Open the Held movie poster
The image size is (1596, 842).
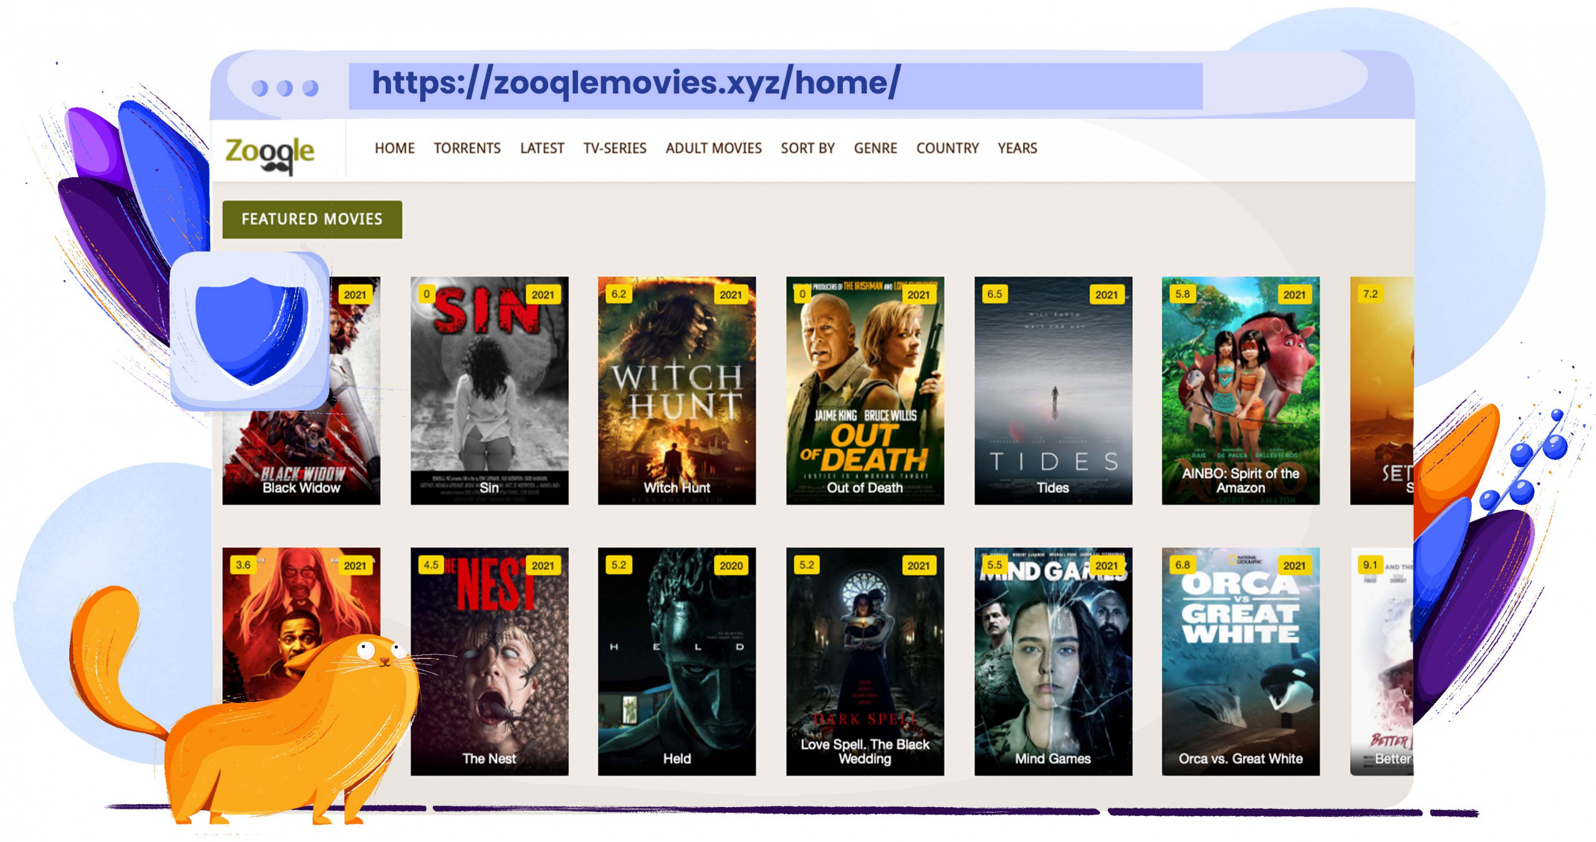[676, 661]
